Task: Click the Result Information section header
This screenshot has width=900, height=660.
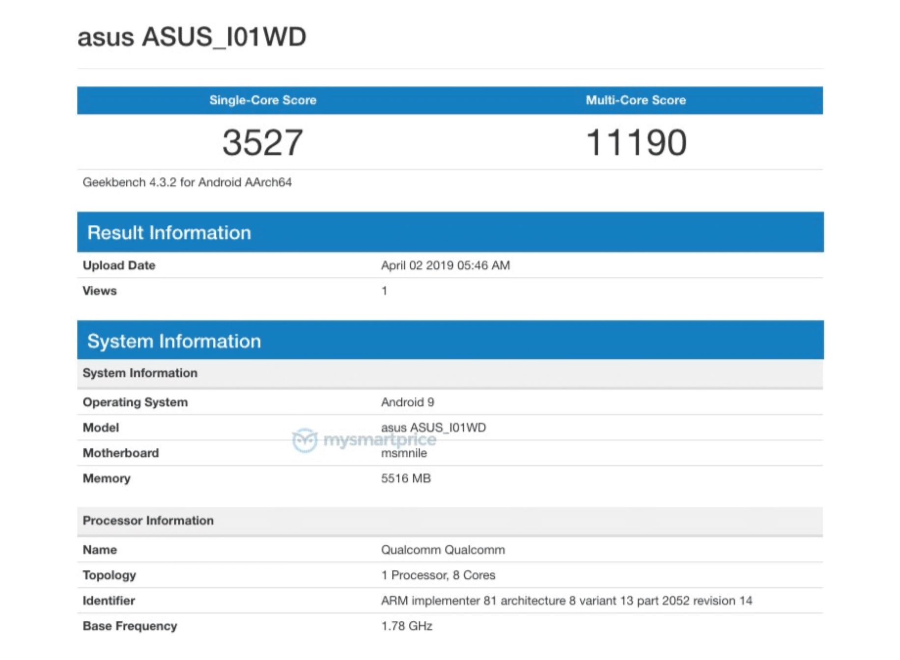Action: tap(169, 233)
